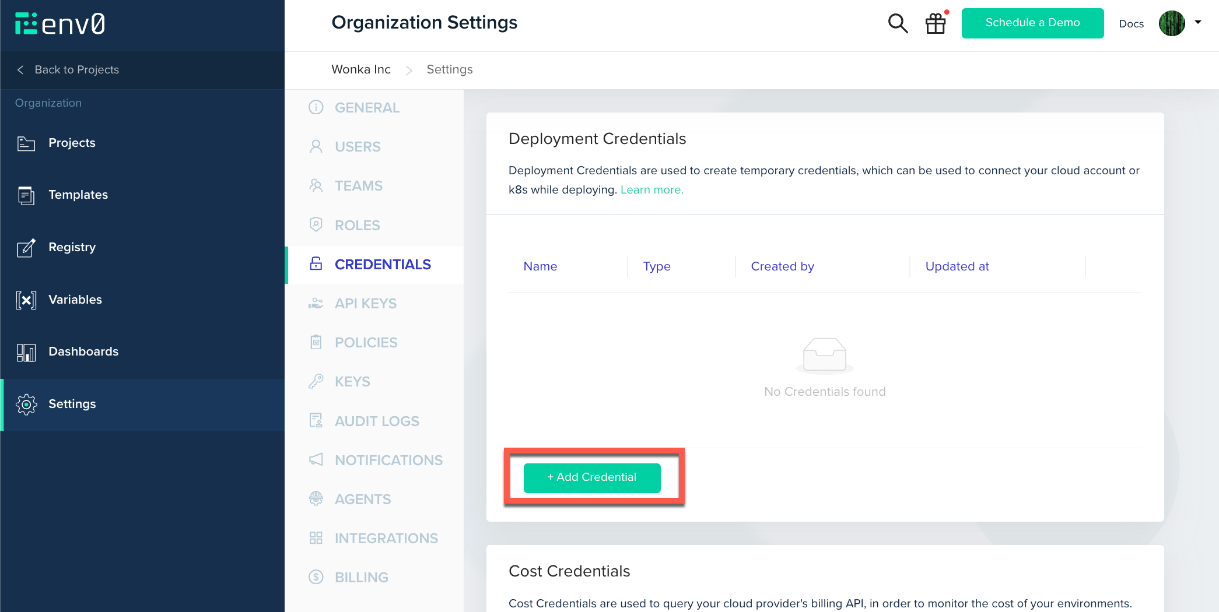This screenshot has width=1219, height=612.
Task: Open Variables using its bracket icon
Action: (x=26, y=300)
